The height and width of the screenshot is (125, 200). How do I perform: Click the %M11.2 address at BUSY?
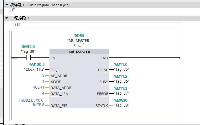(x=121, y=76)
